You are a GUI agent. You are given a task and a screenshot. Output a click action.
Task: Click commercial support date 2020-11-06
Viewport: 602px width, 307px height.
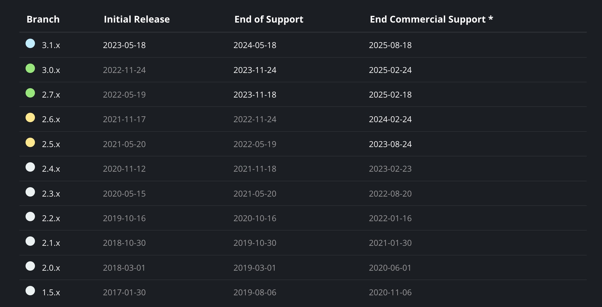[x=390, y=292]
